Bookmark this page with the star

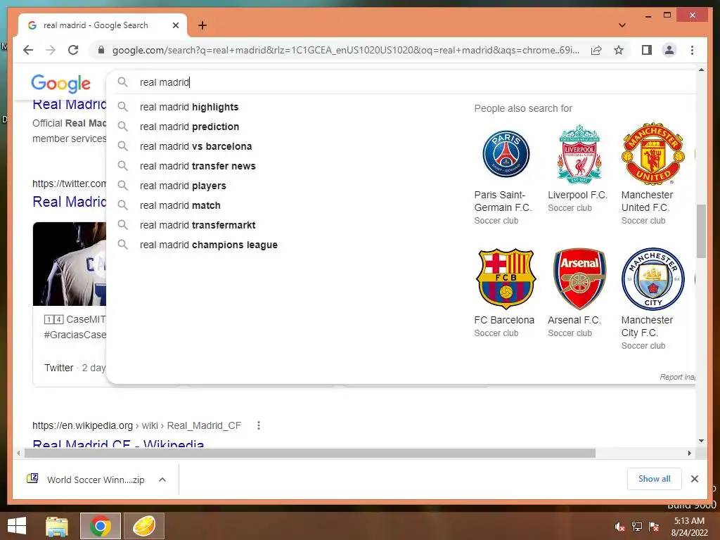(x=619, y=50)
